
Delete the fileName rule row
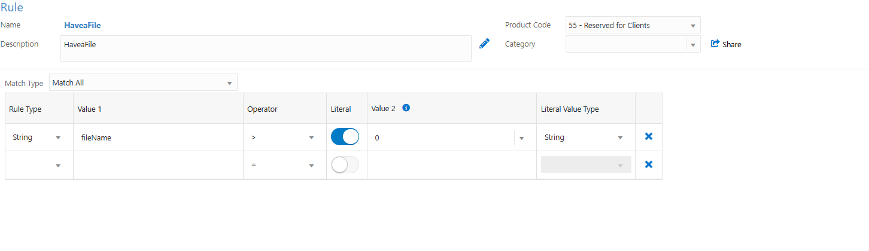pyautogui.click(x=648, y=137)
